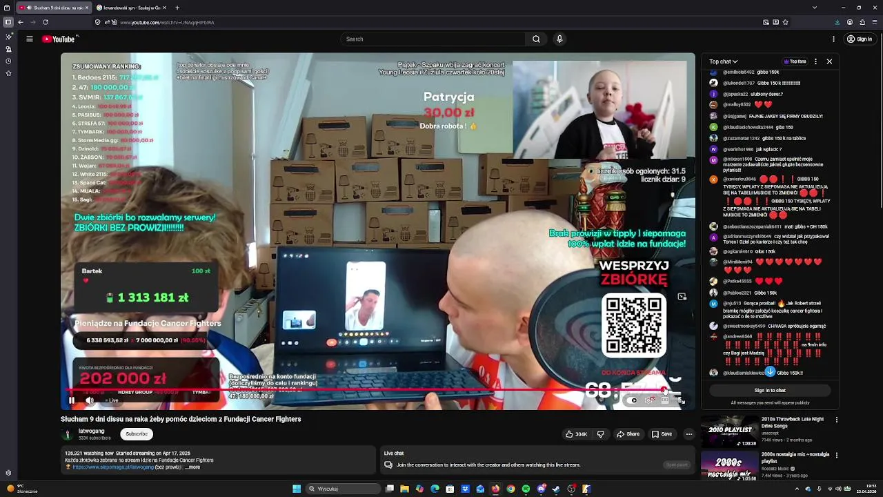Viewport: 883px width, 497px height.
Task: Open sidebar history clock icon
Action: tap(8, 61)
